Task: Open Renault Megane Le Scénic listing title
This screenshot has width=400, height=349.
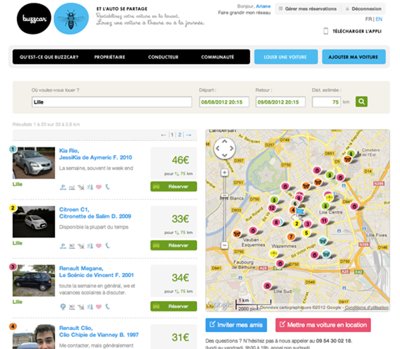Action: point(96,271)
